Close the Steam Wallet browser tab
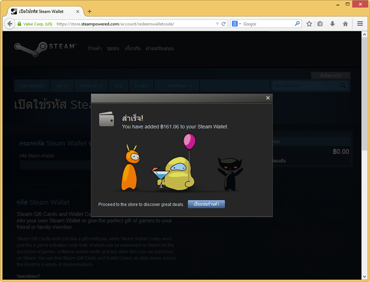The image size is (370, 282). click(x=78, y=11)
